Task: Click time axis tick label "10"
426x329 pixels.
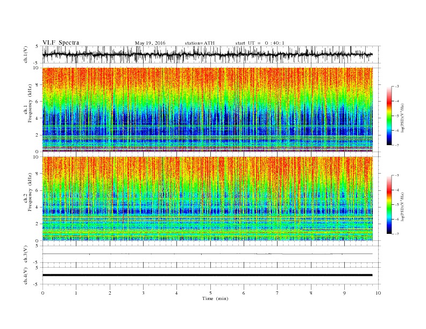Action: pos(378,293)
